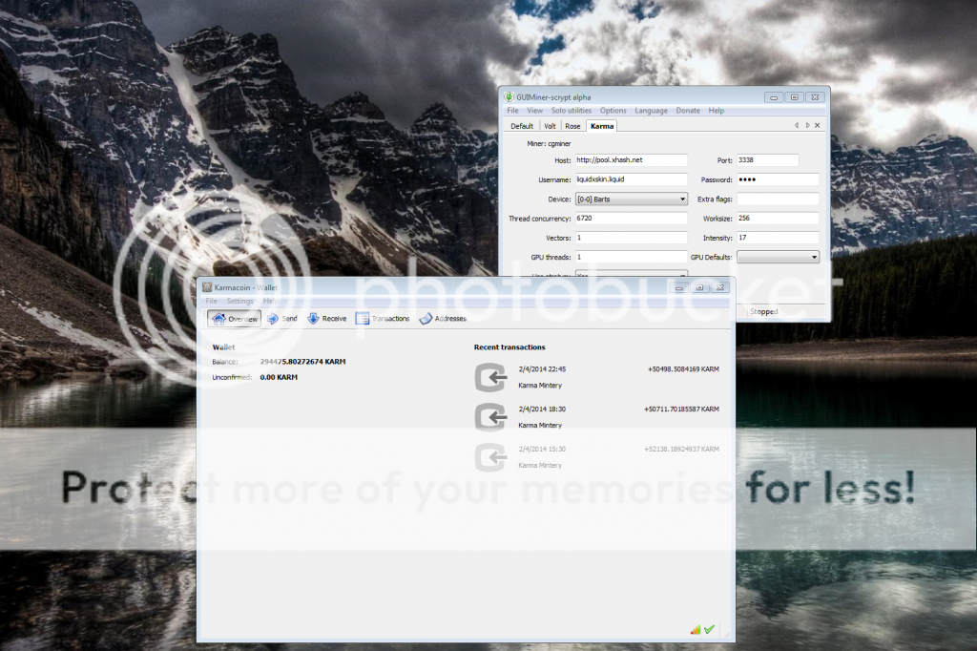
Task: Switch to the Rose miner tab
Action: 572,126
